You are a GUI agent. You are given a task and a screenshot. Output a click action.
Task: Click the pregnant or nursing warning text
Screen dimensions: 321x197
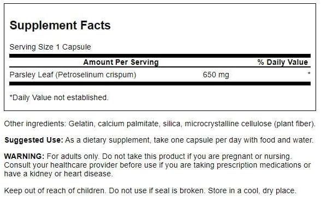click(x=257, y=157)
